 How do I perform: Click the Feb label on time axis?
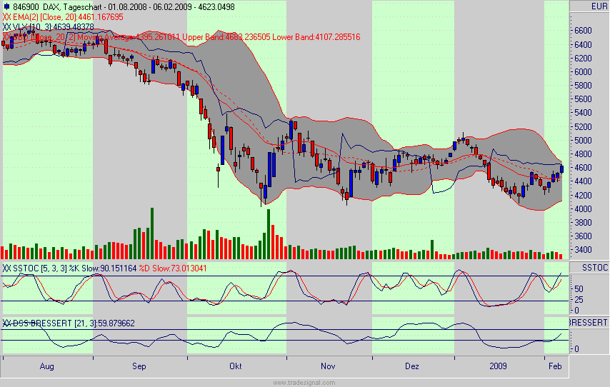point(555,366)
